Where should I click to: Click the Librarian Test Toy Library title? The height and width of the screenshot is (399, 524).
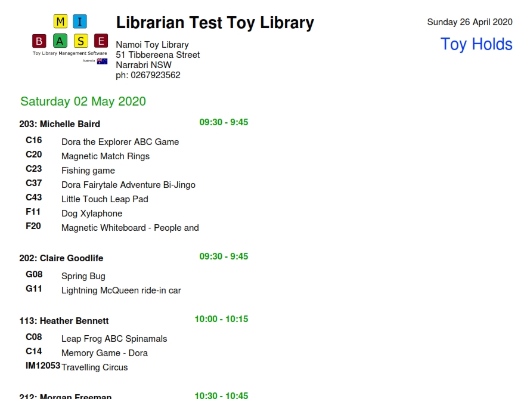coord(215,23)
